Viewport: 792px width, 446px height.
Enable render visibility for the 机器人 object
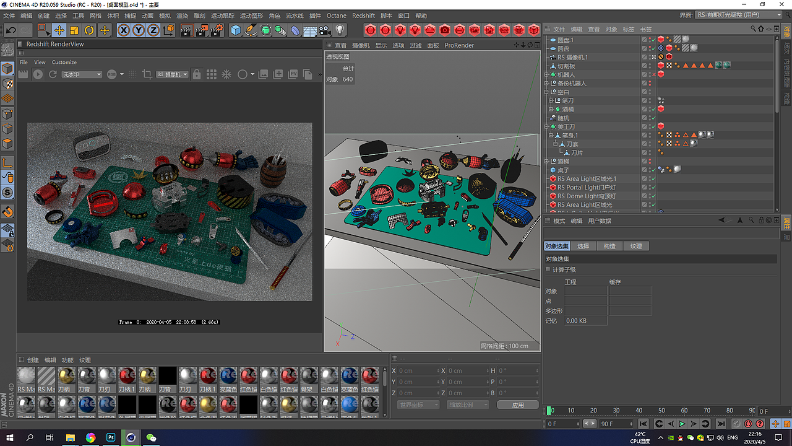tap(650, 75)
